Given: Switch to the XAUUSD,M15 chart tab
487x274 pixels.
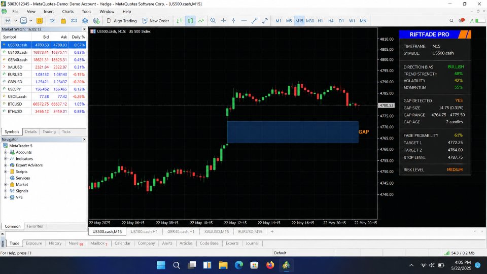Looking at the screenshot, I should tap(217, 231).
